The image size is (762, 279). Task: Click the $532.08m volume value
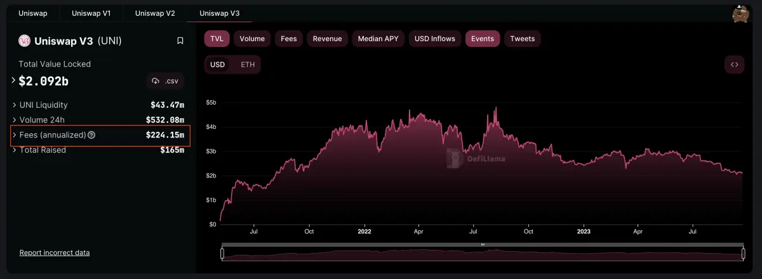165,120
